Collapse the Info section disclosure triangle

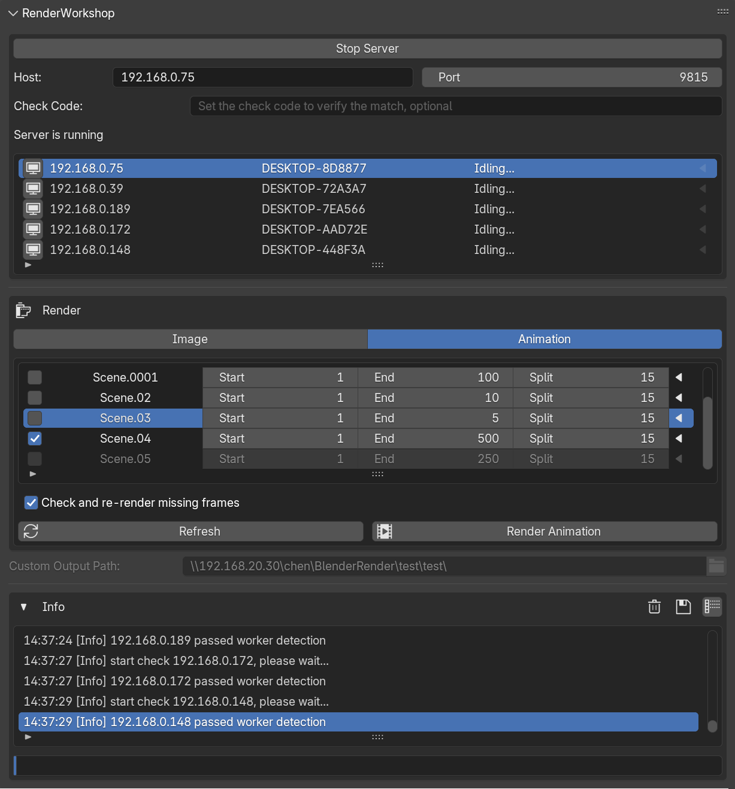pos(23,607)
